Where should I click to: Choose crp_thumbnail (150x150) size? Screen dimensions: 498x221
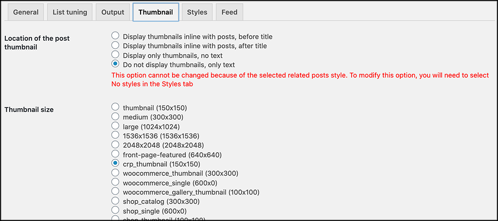[115, 163]
